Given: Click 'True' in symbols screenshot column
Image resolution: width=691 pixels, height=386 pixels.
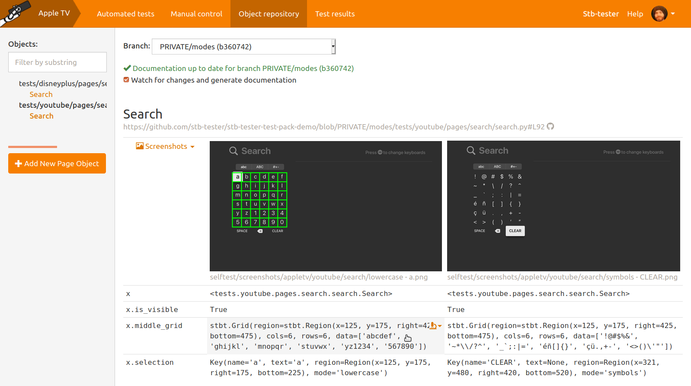Looking at the screenshot, I should pyautogui.click(x=456, y=309).
